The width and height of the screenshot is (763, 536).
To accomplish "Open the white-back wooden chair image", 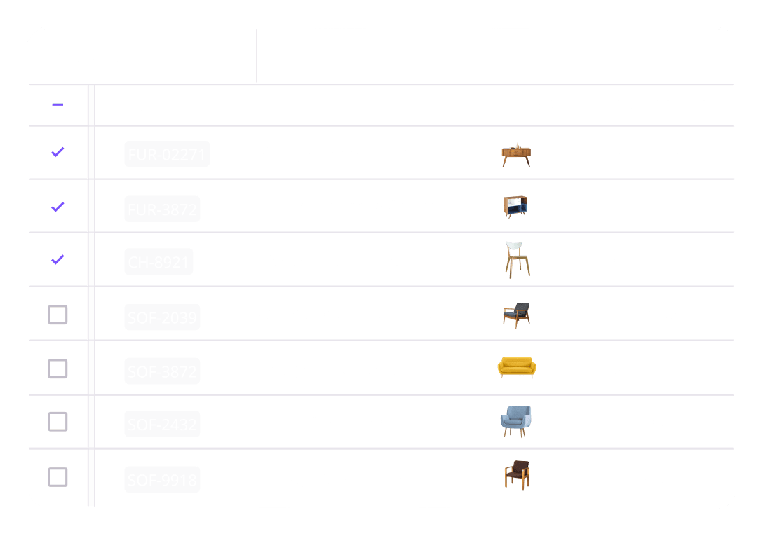I will tap(517, 260).
